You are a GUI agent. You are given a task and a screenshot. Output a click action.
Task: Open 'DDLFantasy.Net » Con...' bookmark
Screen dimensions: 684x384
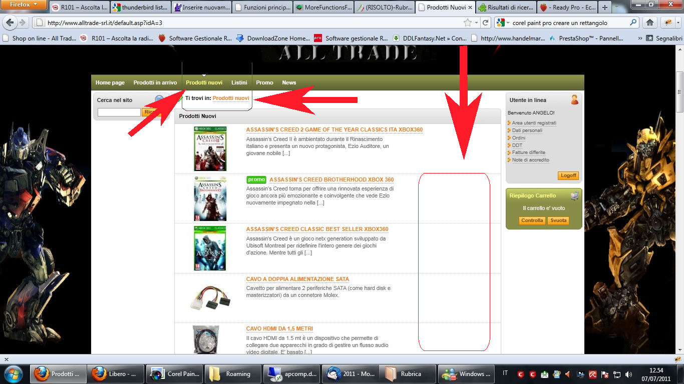pos(429,38)
